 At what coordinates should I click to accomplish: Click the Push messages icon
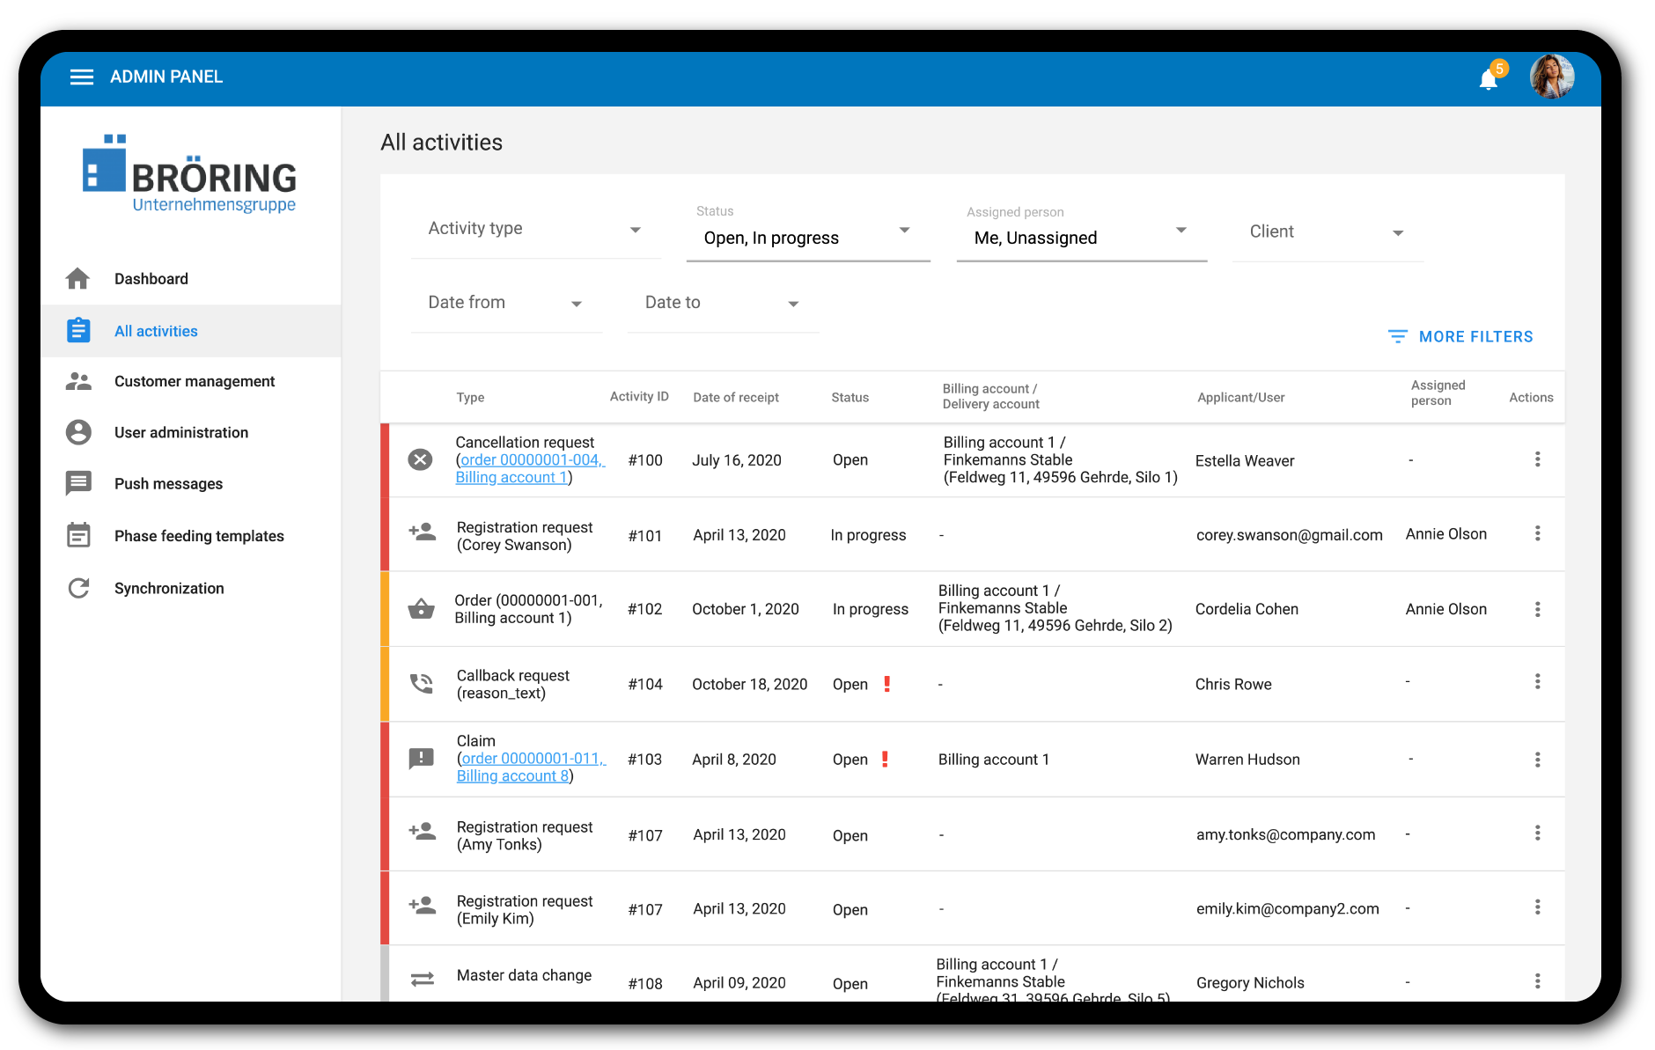click(79, 483)
